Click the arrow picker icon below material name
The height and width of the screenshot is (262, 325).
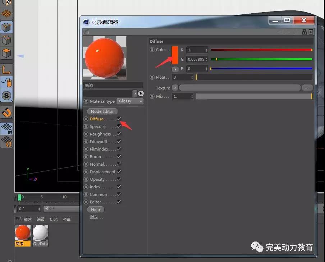[141, 93]
